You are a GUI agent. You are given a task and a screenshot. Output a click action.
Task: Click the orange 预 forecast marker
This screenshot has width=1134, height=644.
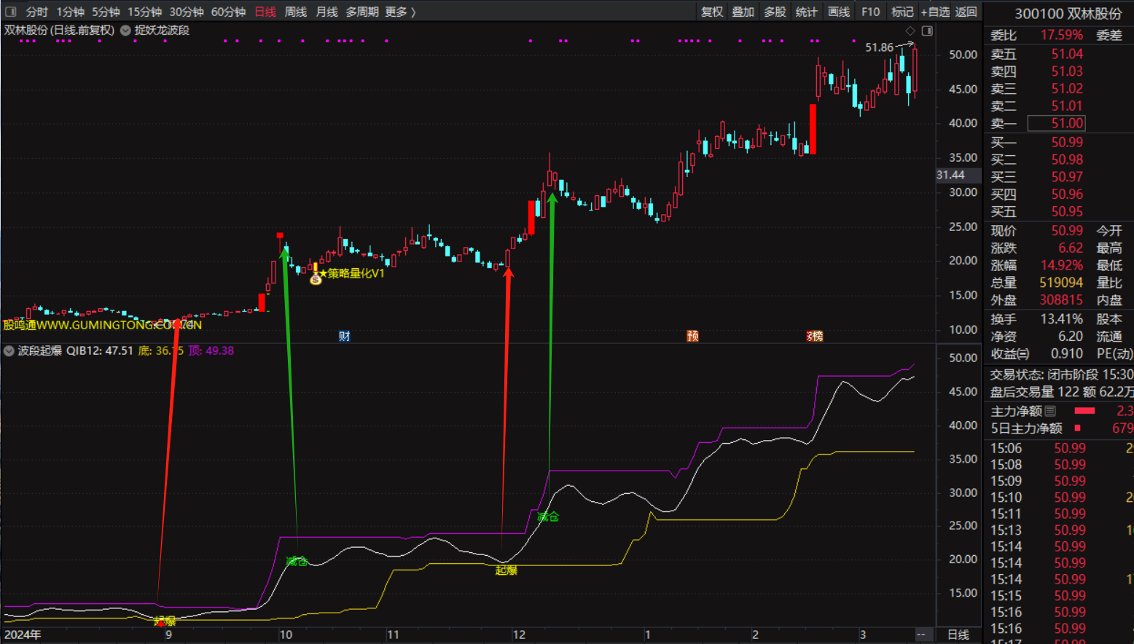pos(692,336)
